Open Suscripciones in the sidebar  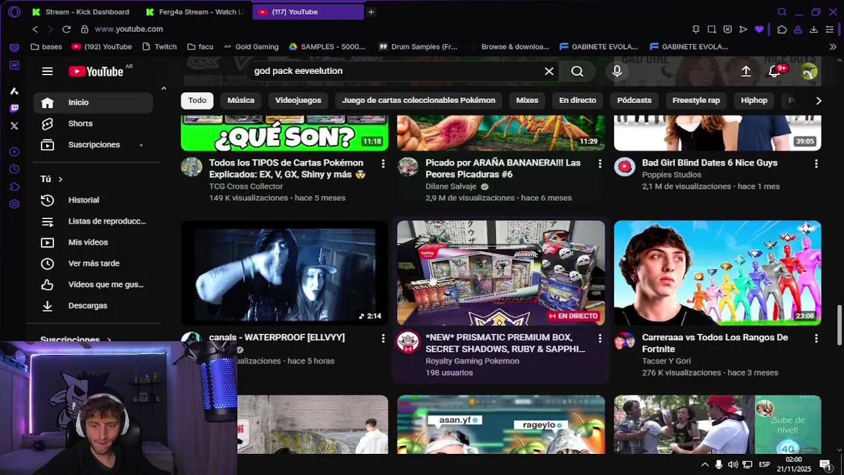(x=93, y=144)
